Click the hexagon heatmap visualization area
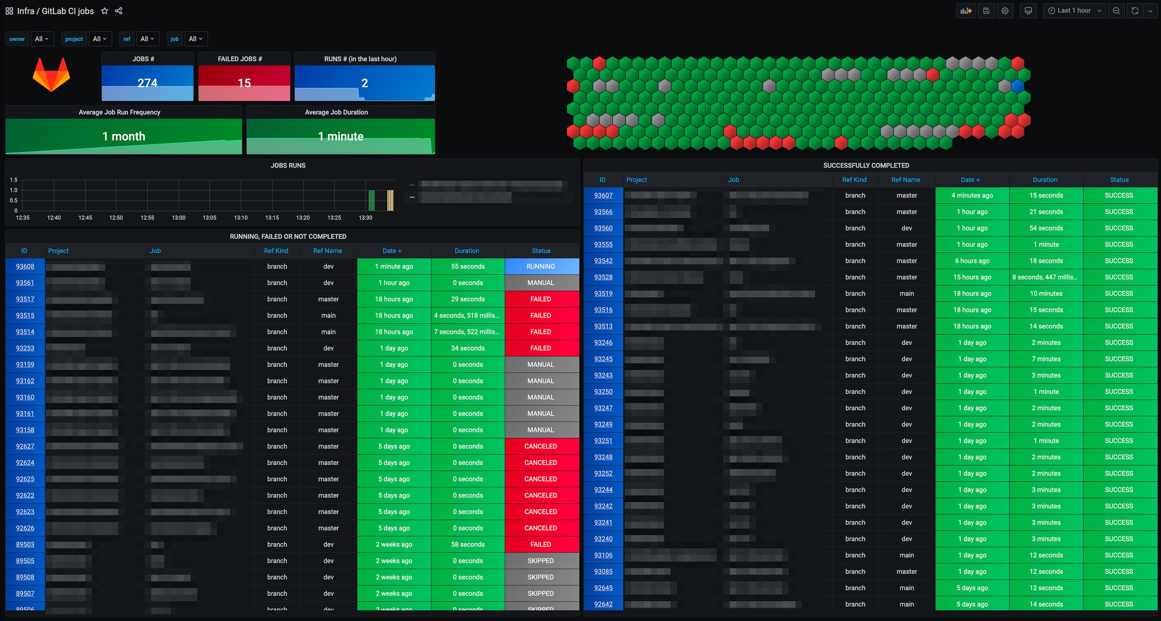The width and height of the screenshot is (1161, 621). [799, 100]
